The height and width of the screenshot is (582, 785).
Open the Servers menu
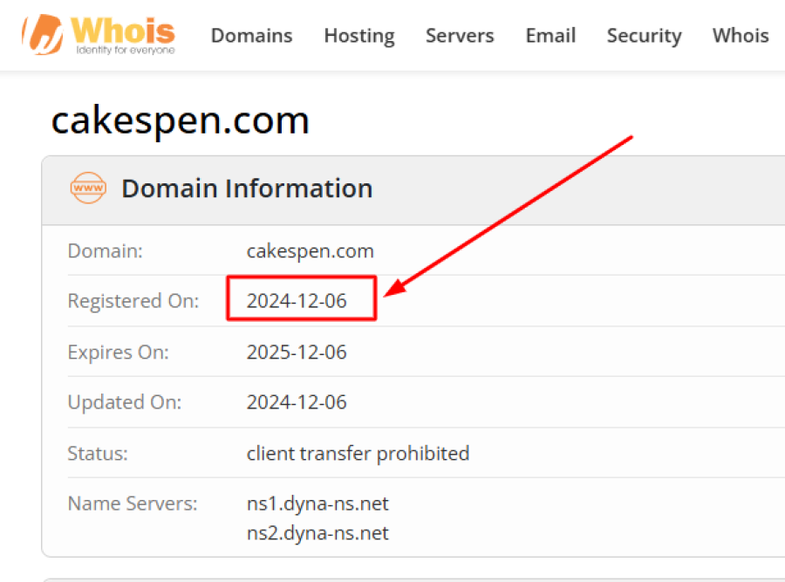[x=460, y=36]
